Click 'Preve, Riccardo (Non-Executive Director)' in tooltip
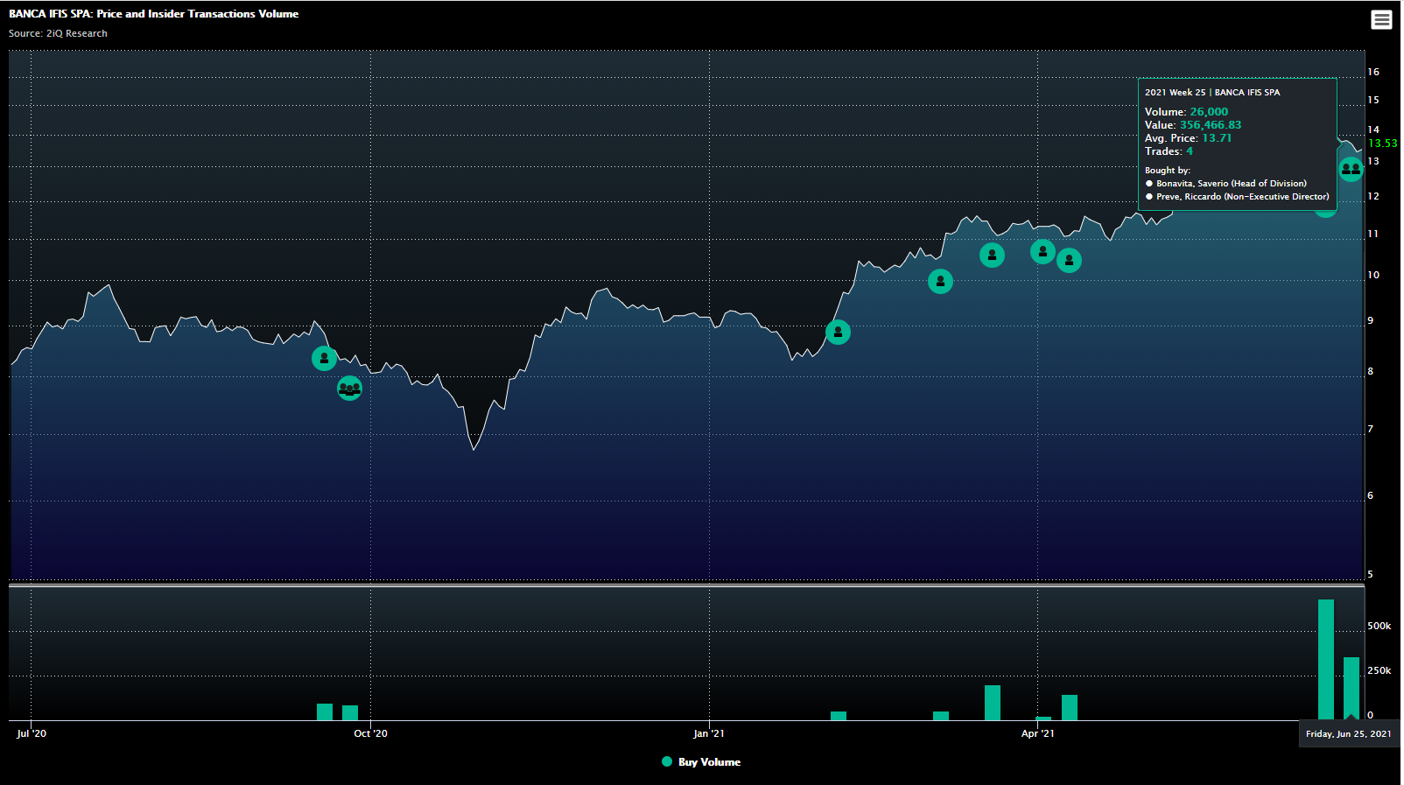Image resolution: width=1404 pixels, height=785 pixels. pyautogui.click(x=1243, y=197)
